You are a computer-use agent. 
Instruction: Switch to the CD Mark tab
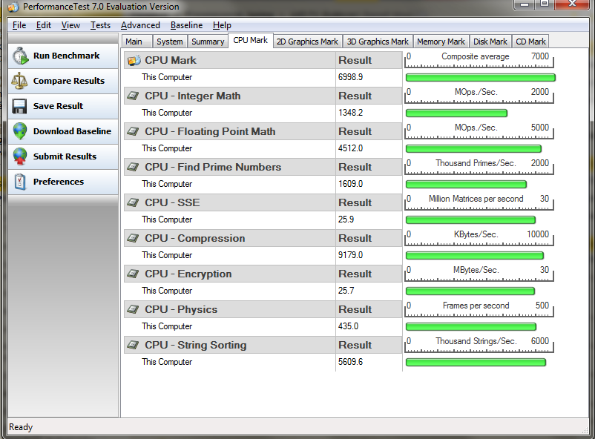[530, 42]
